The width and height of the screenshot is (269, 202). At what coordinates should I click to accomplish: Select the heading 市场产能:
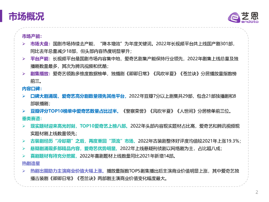32,36
